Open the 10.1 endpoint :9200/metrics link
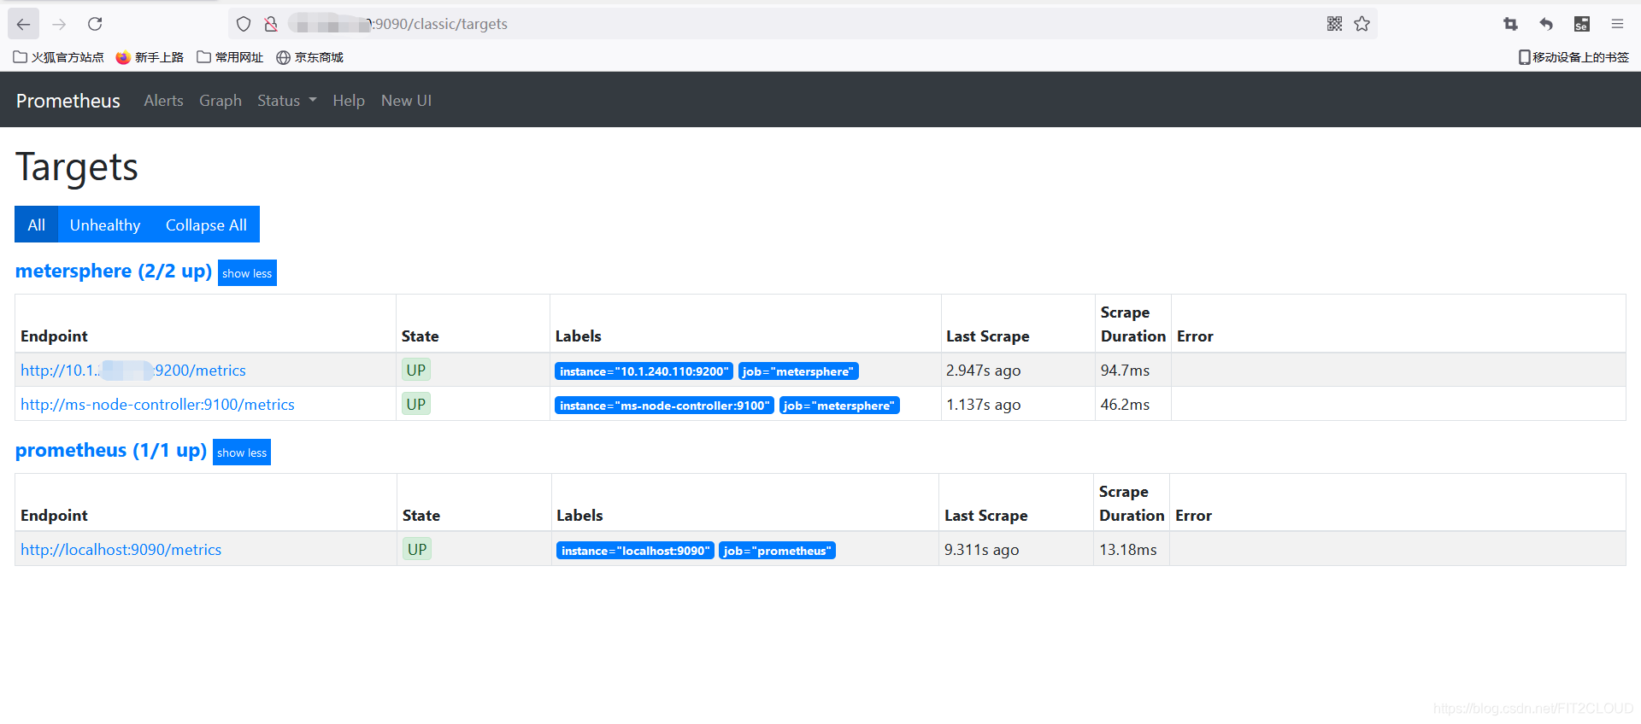This screenshot has height=724, width=1641. (133, 371)
